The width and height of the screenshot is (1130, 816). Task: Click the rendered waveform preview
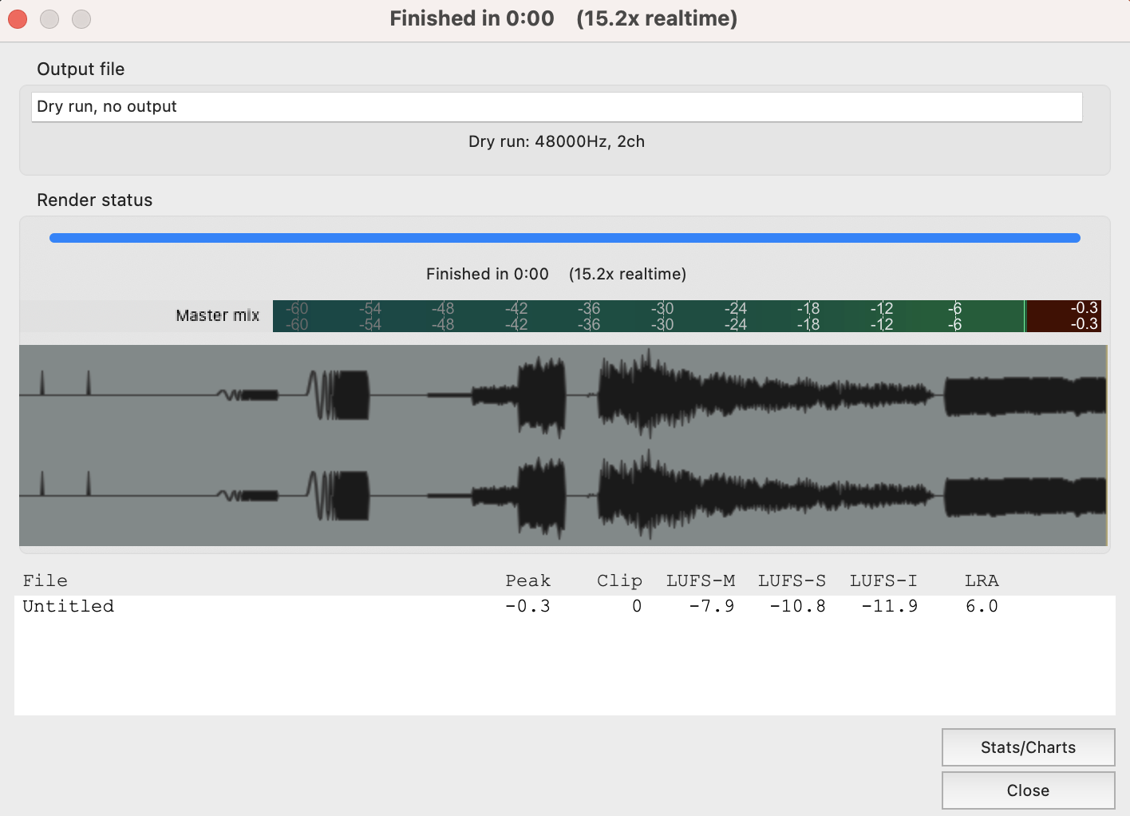[x=564, y=445]
